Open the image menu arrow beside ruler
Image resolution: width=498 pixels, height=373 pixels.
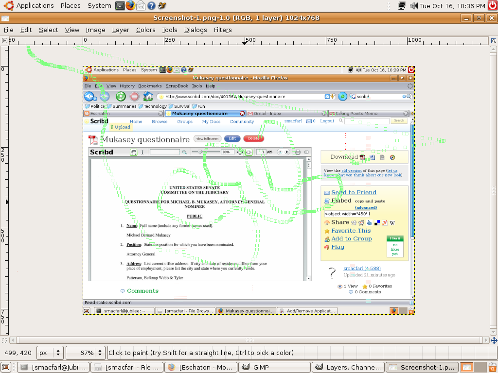tap(4, 41)
